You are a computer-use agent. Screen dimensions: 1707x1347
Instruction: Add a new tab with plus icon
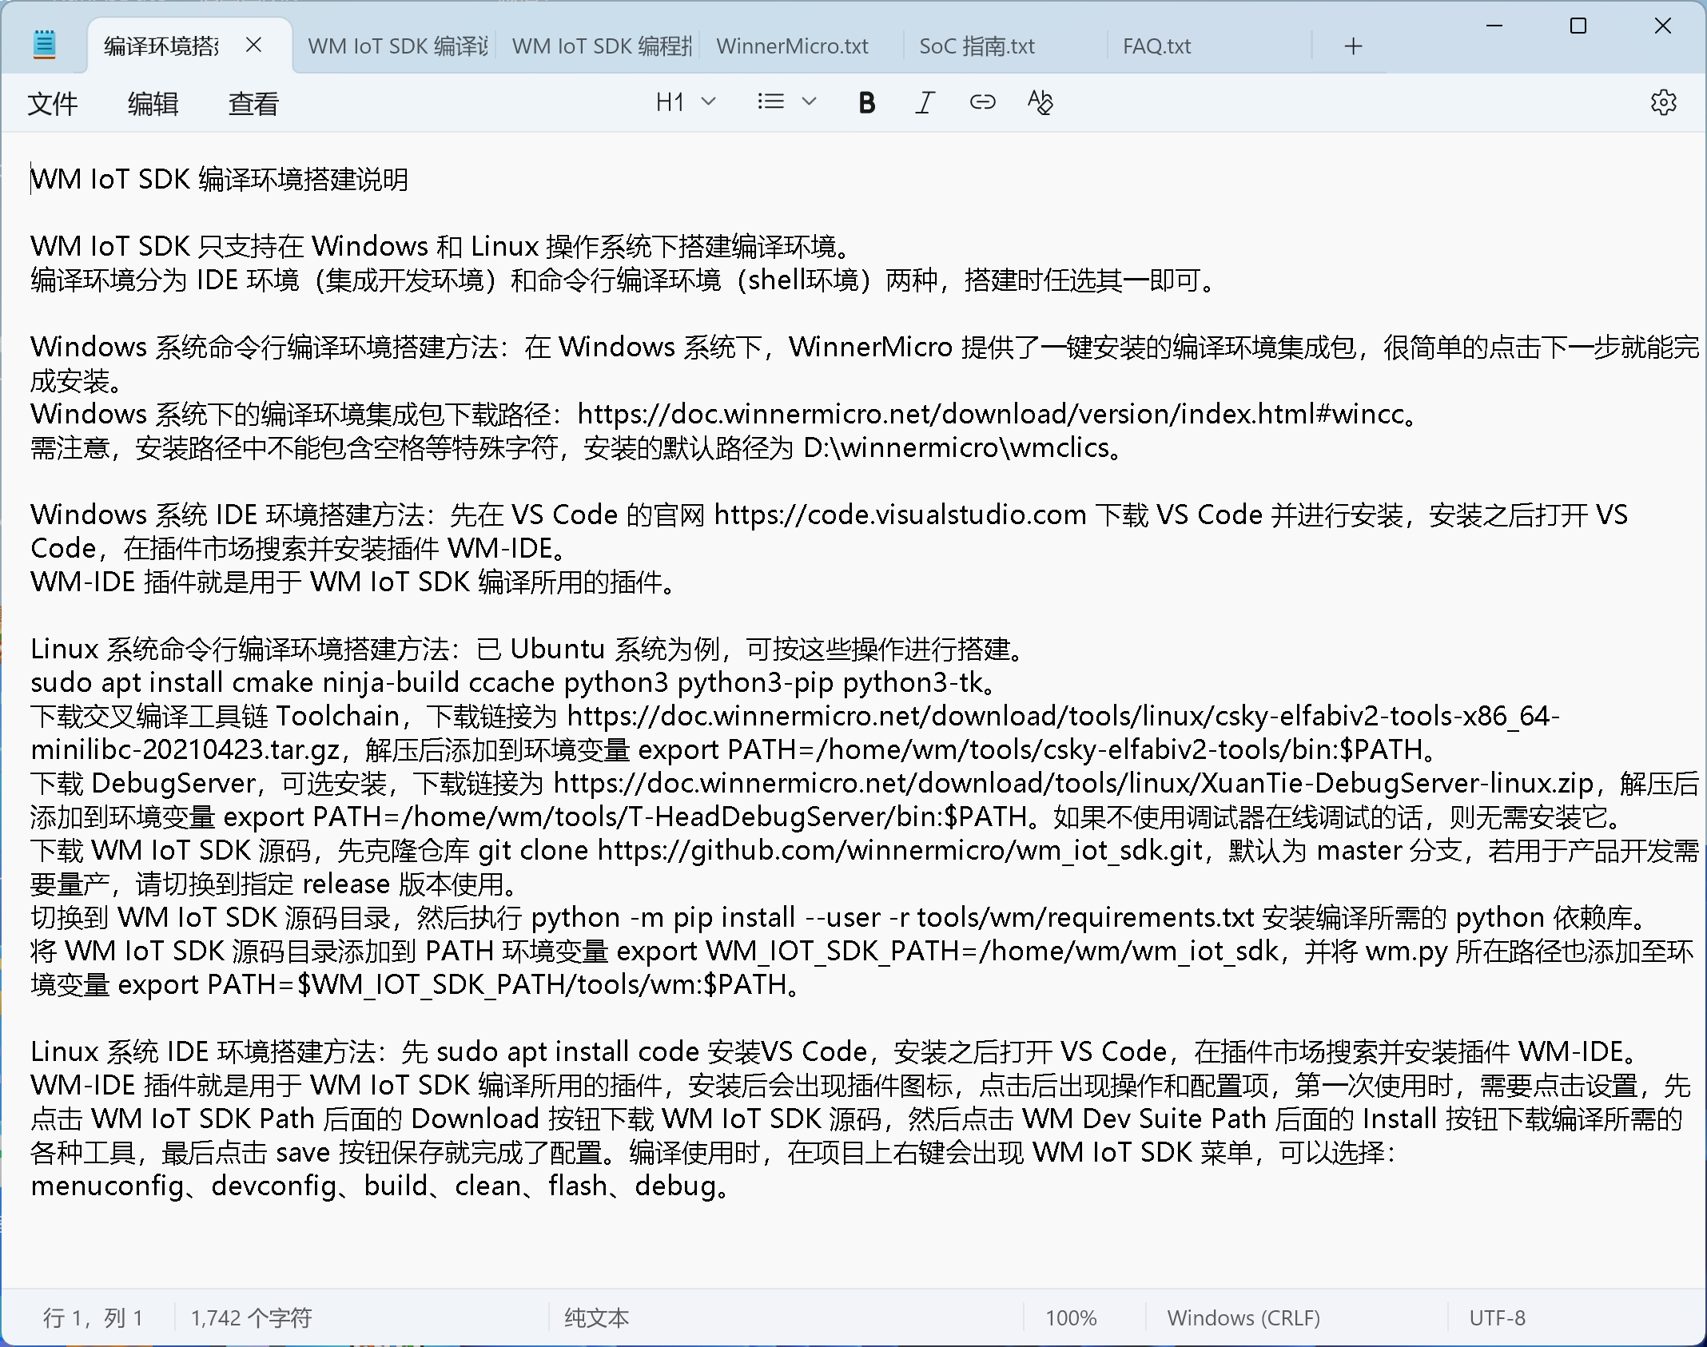1353,46
